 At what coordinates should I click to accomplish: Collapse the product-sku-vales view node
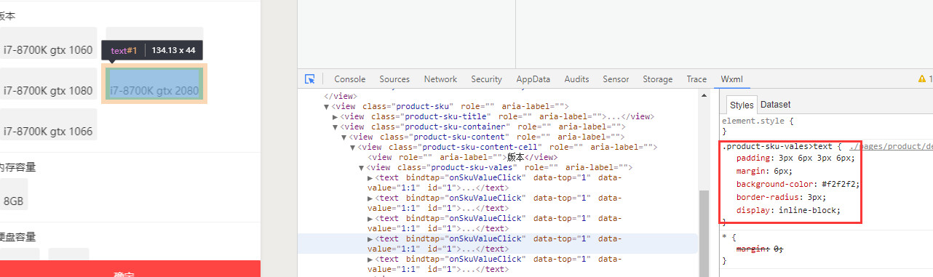click(x=361, y=167)
